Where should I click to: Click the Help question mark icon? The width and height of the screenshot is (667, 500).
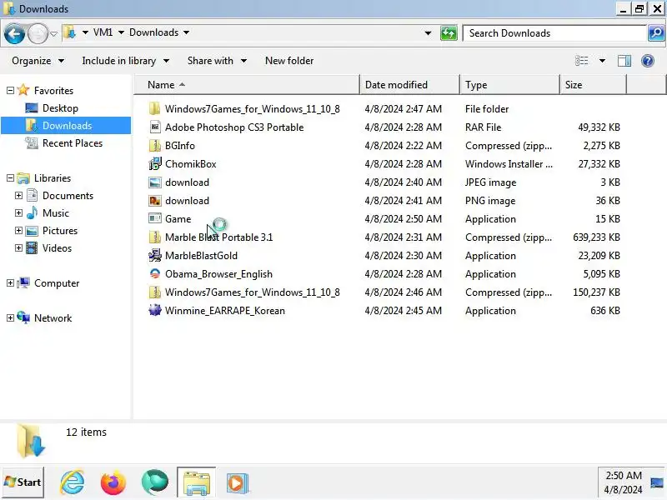click(648, 61)
